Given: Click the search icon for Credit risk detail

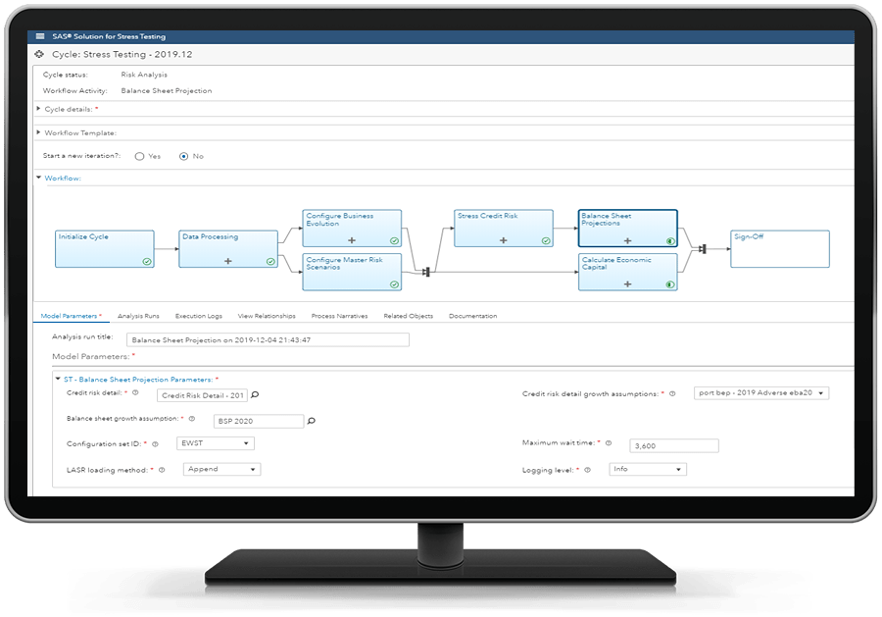Looking at the screenshot, I should (x=255, y=395).
